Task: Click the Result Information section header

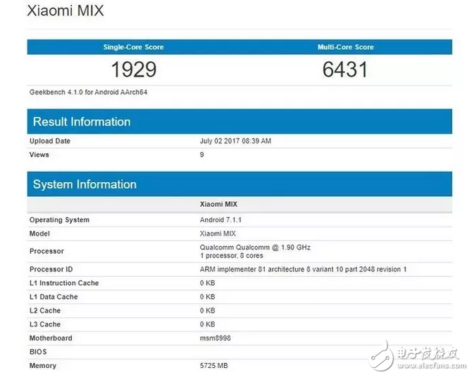Action: click(x=82, y=122)
